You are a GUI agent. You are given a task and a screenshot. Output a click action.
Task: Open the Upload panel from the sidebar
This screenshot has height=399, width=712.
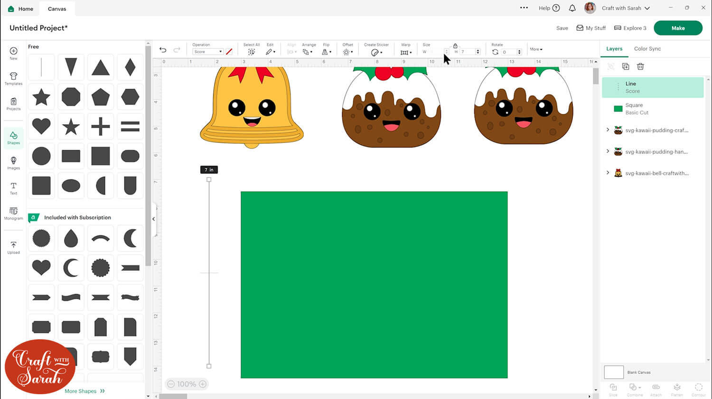click(x=13, y=247)
